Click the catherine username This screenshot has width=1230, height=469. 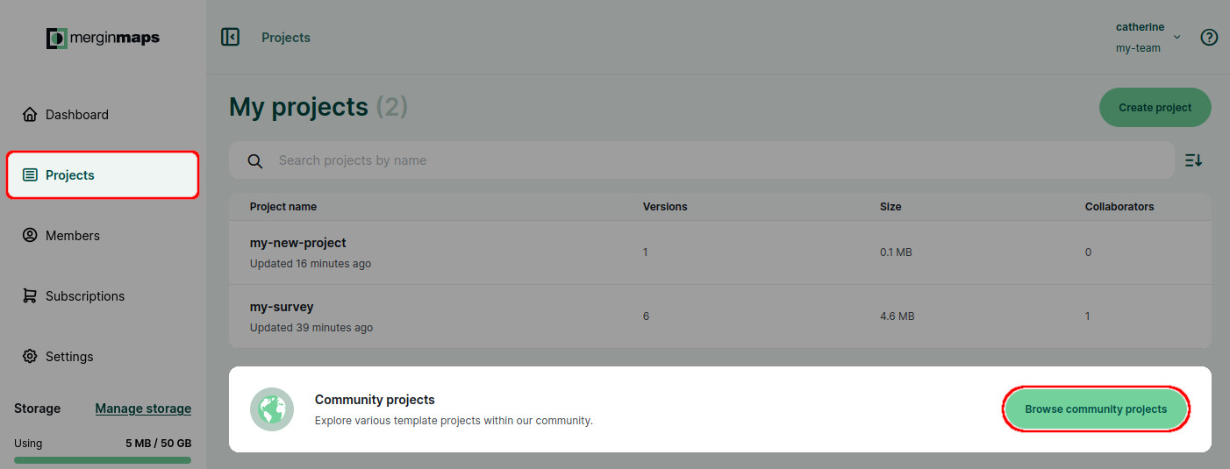point(1141,27)
